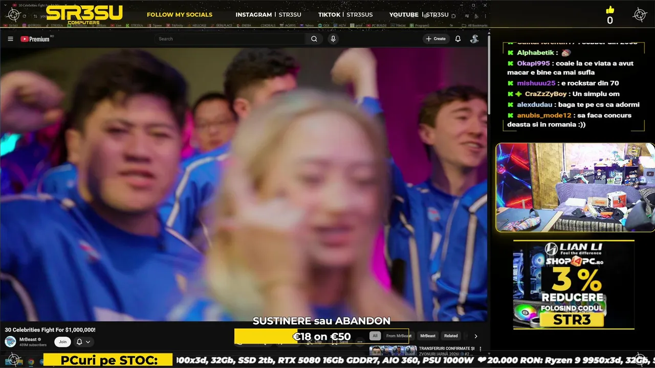The width and height of the screenshot is (655, 368).
Task: Open the OLX bookmark
Action: tap(323, 25)
